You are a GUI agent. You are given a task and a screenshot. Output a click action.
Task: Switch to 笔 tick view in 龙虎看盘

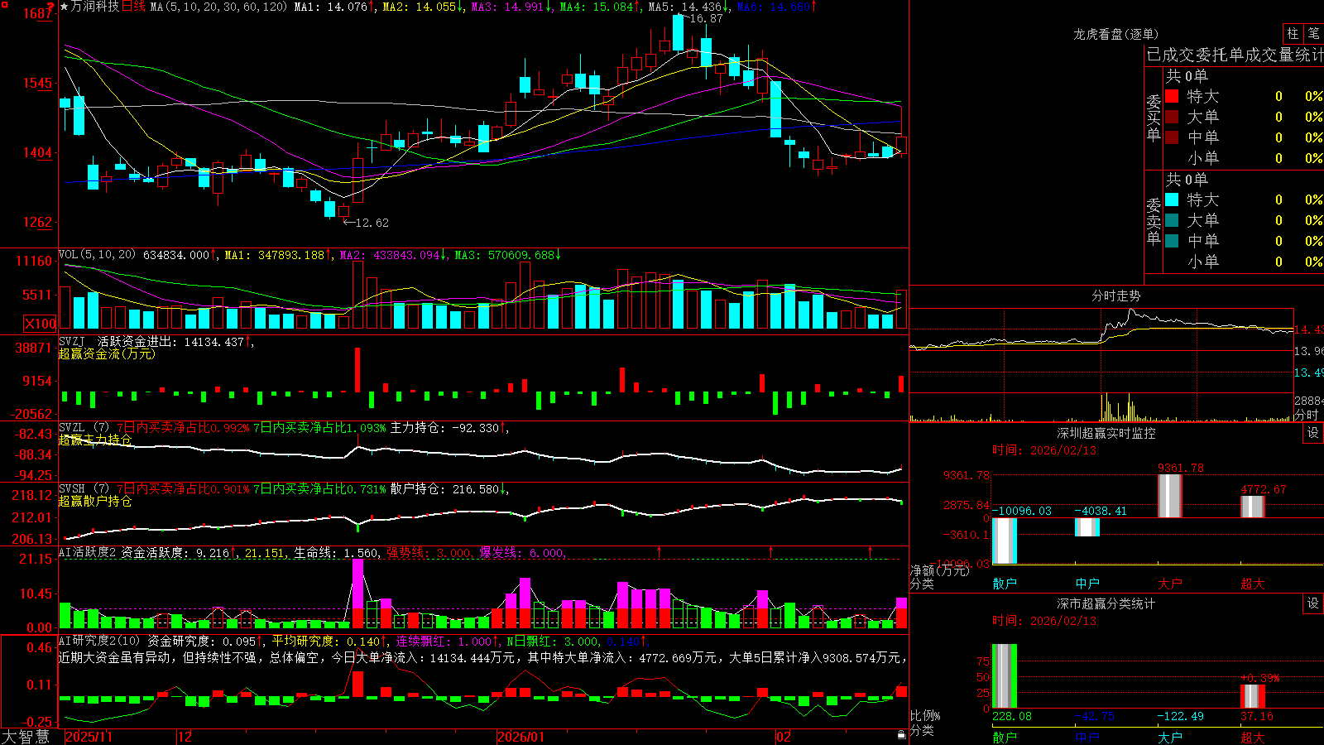pyautogui.click(x=1314, y=34)
